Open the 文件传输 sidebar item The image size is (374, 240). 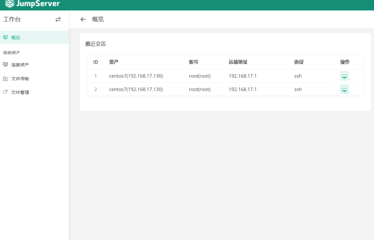coord(20,79)
